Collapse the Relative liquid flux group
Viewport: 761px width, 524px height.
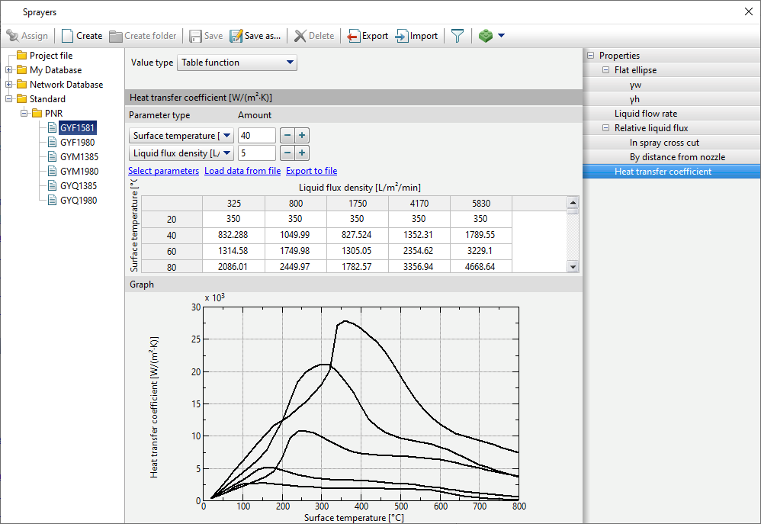pos(605,128)
